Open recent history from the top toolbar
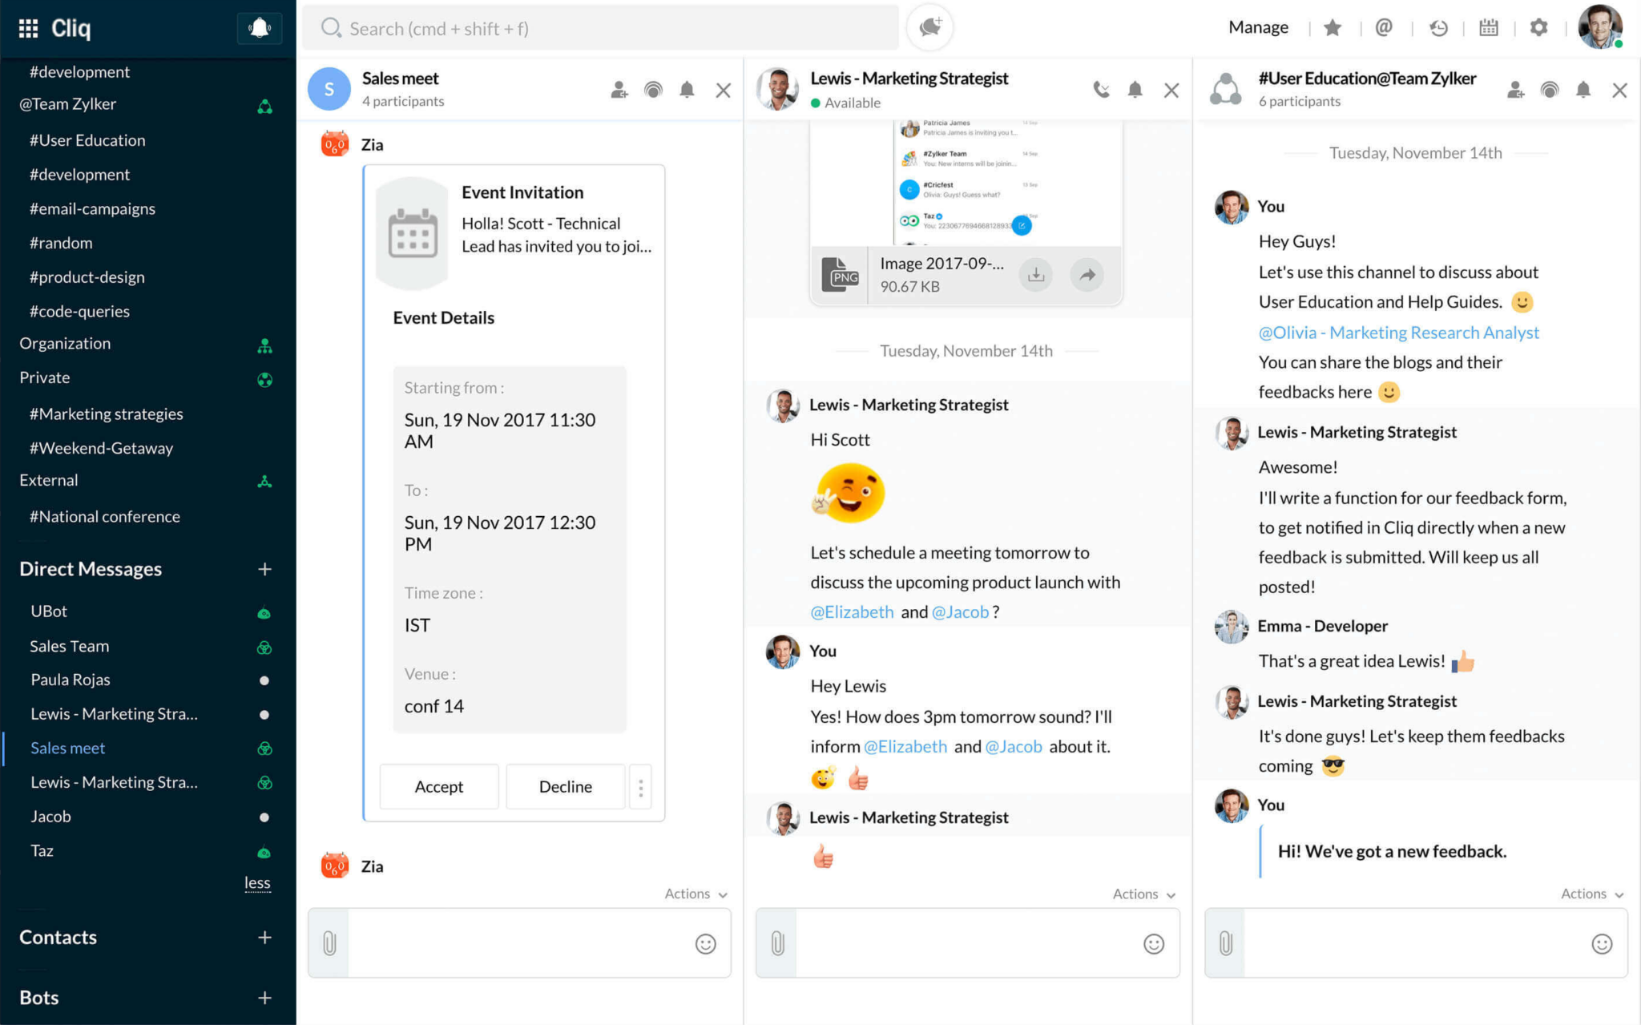The height and width of the screenshot is (1025, 1641). 1438,27
